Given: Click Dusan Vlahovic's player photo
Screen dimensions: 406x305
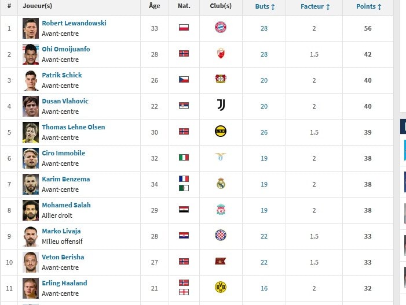Looking at the screenshot, I should click(x=31, y=106).
